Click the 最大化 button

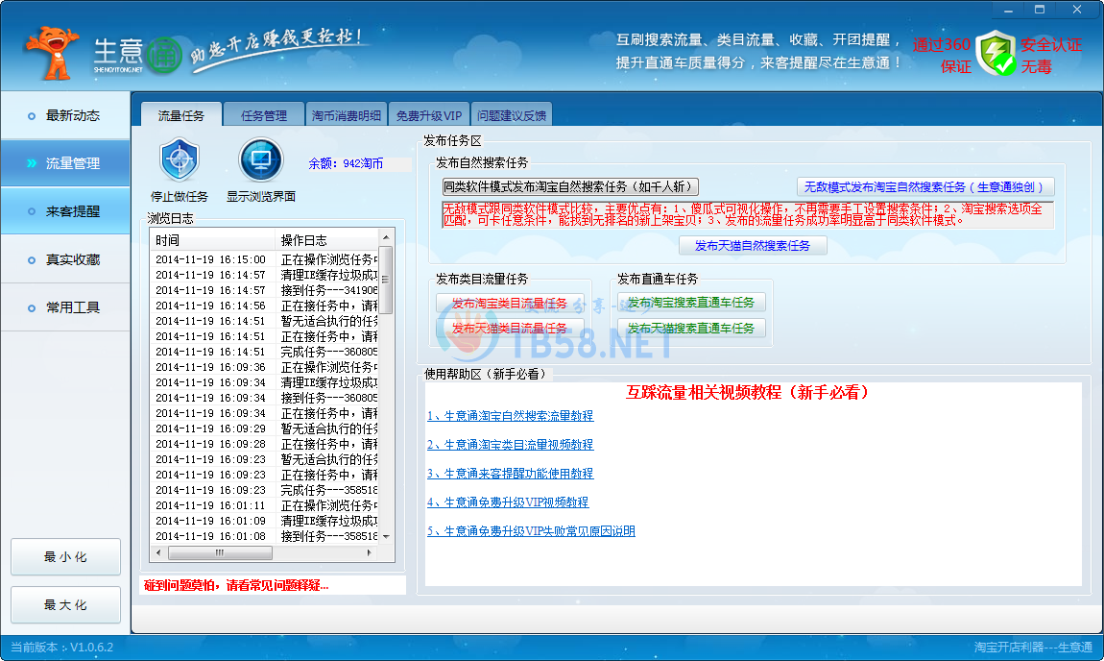[x=65, y=604]
